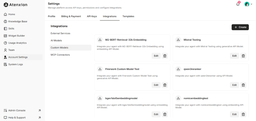Open Admin Console link
Viewport: 256px width, 121px height.
click(22, 110)
